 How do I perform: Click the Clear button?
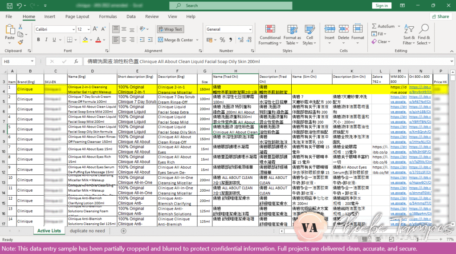click(381, 41)
